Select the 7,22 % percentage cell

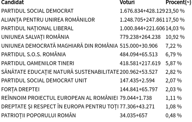click(x=174, y=46)
